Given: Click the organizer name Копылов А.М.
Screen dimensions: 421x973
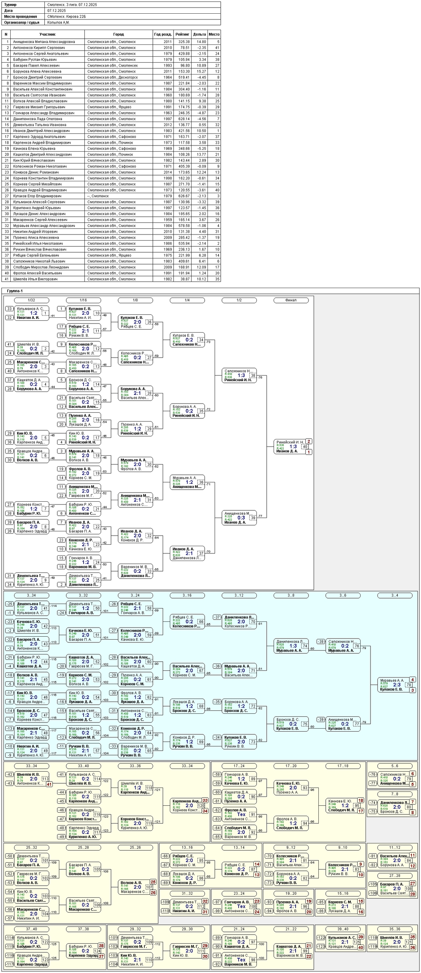Looking at the screenshot, I should click(59, 22).
